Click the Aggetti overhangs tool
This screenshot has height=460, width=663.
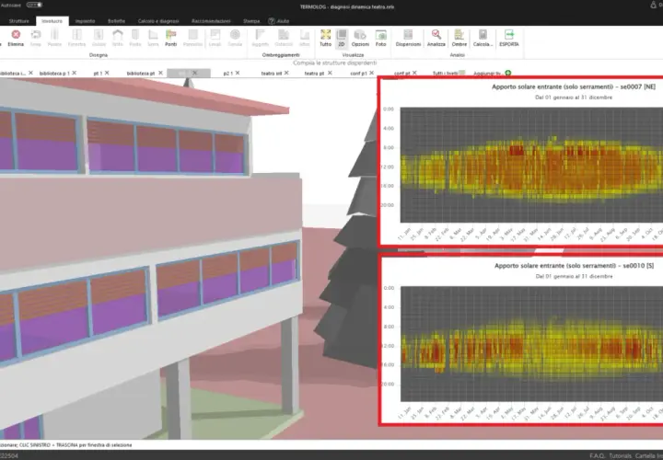point(260,38)
